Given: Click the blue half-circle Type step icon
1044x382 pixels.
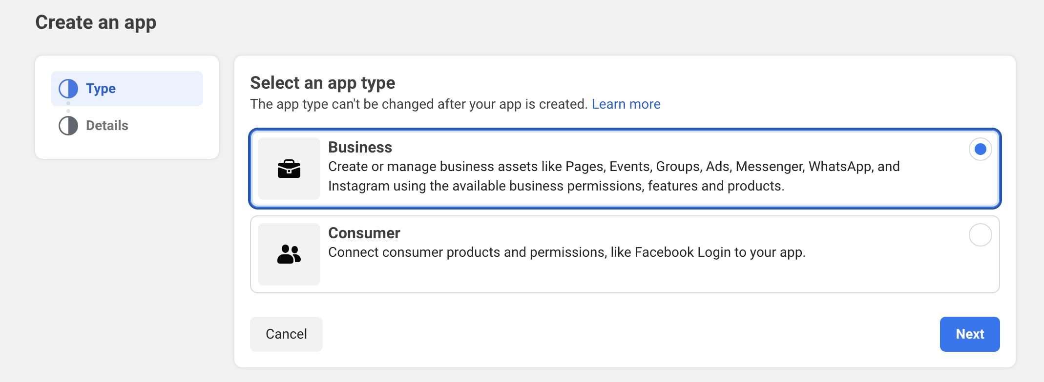Looking at the screenshot, I should point(68,89).
